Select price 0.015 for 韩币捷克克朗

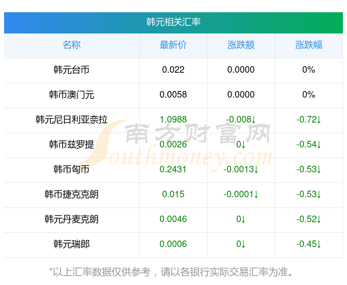tap(173, 194)
